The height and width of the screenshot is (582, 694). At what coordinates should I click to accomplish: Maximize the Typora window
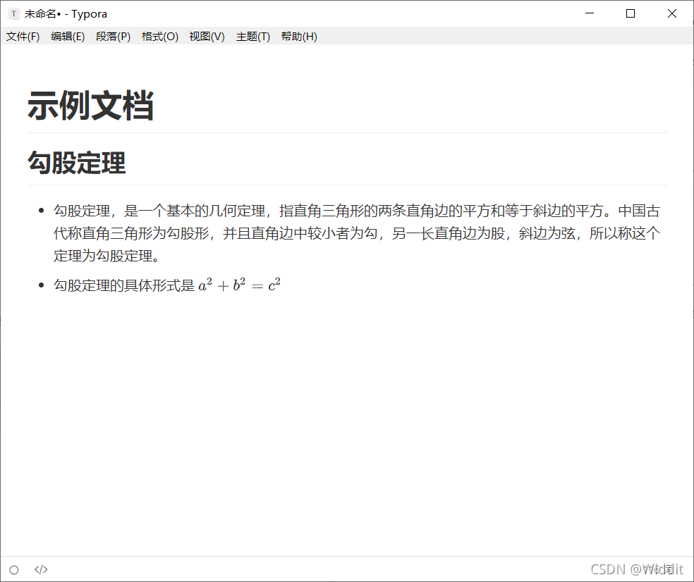(630, 13)
